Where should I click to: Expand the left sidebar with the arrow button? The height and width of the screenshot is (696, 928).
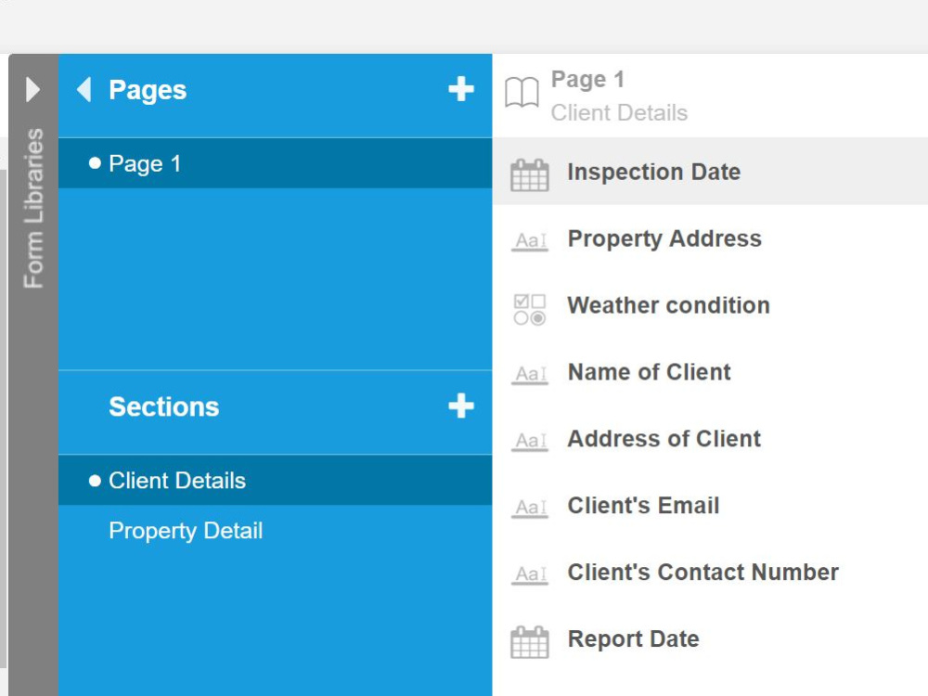(33, 89)
